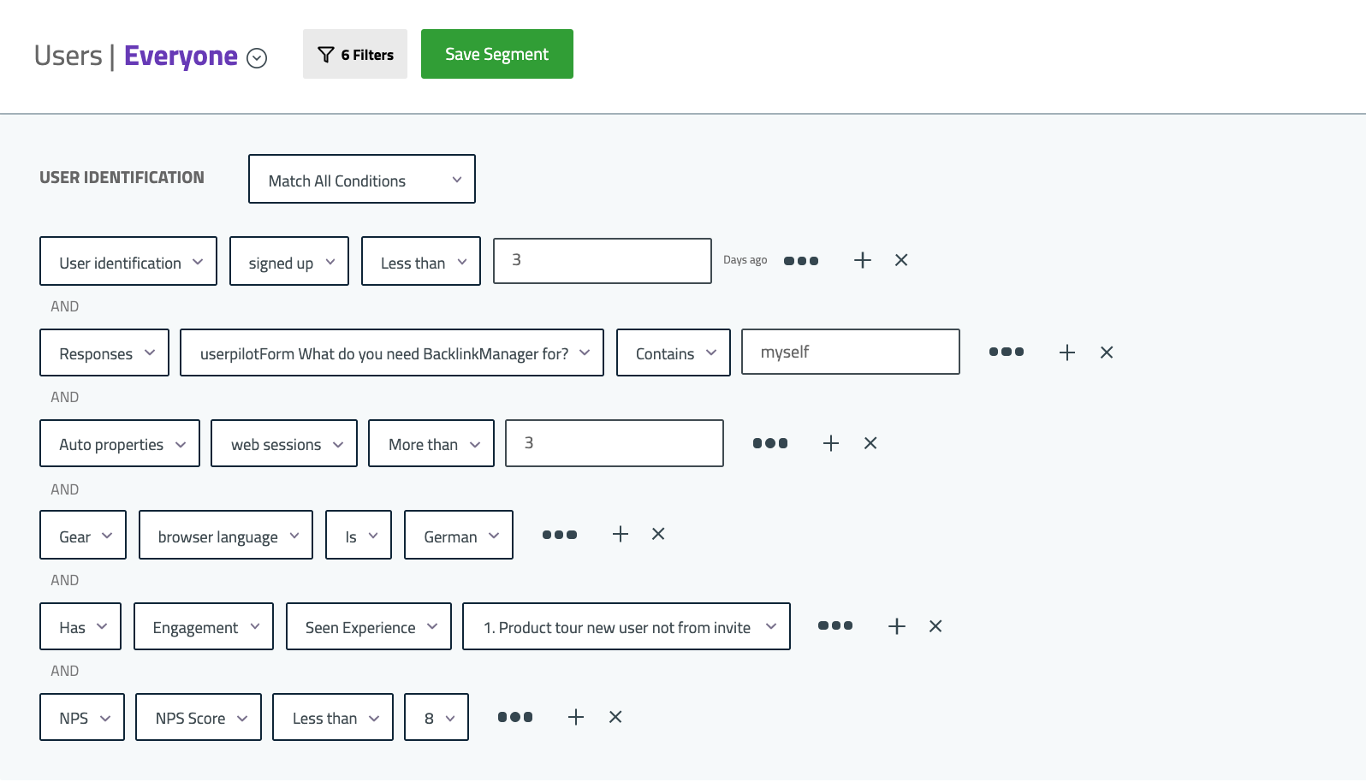Open more options for Seen Experience row
Viewport: 1366px width, 782px height.
835,625
